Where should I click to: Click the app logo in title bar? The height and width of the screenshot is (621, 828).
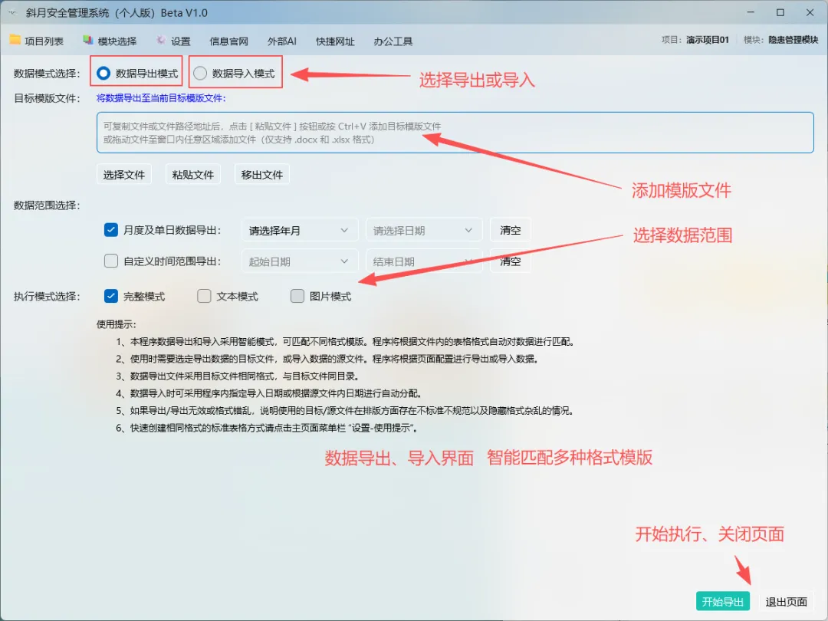tap(12, 13)
